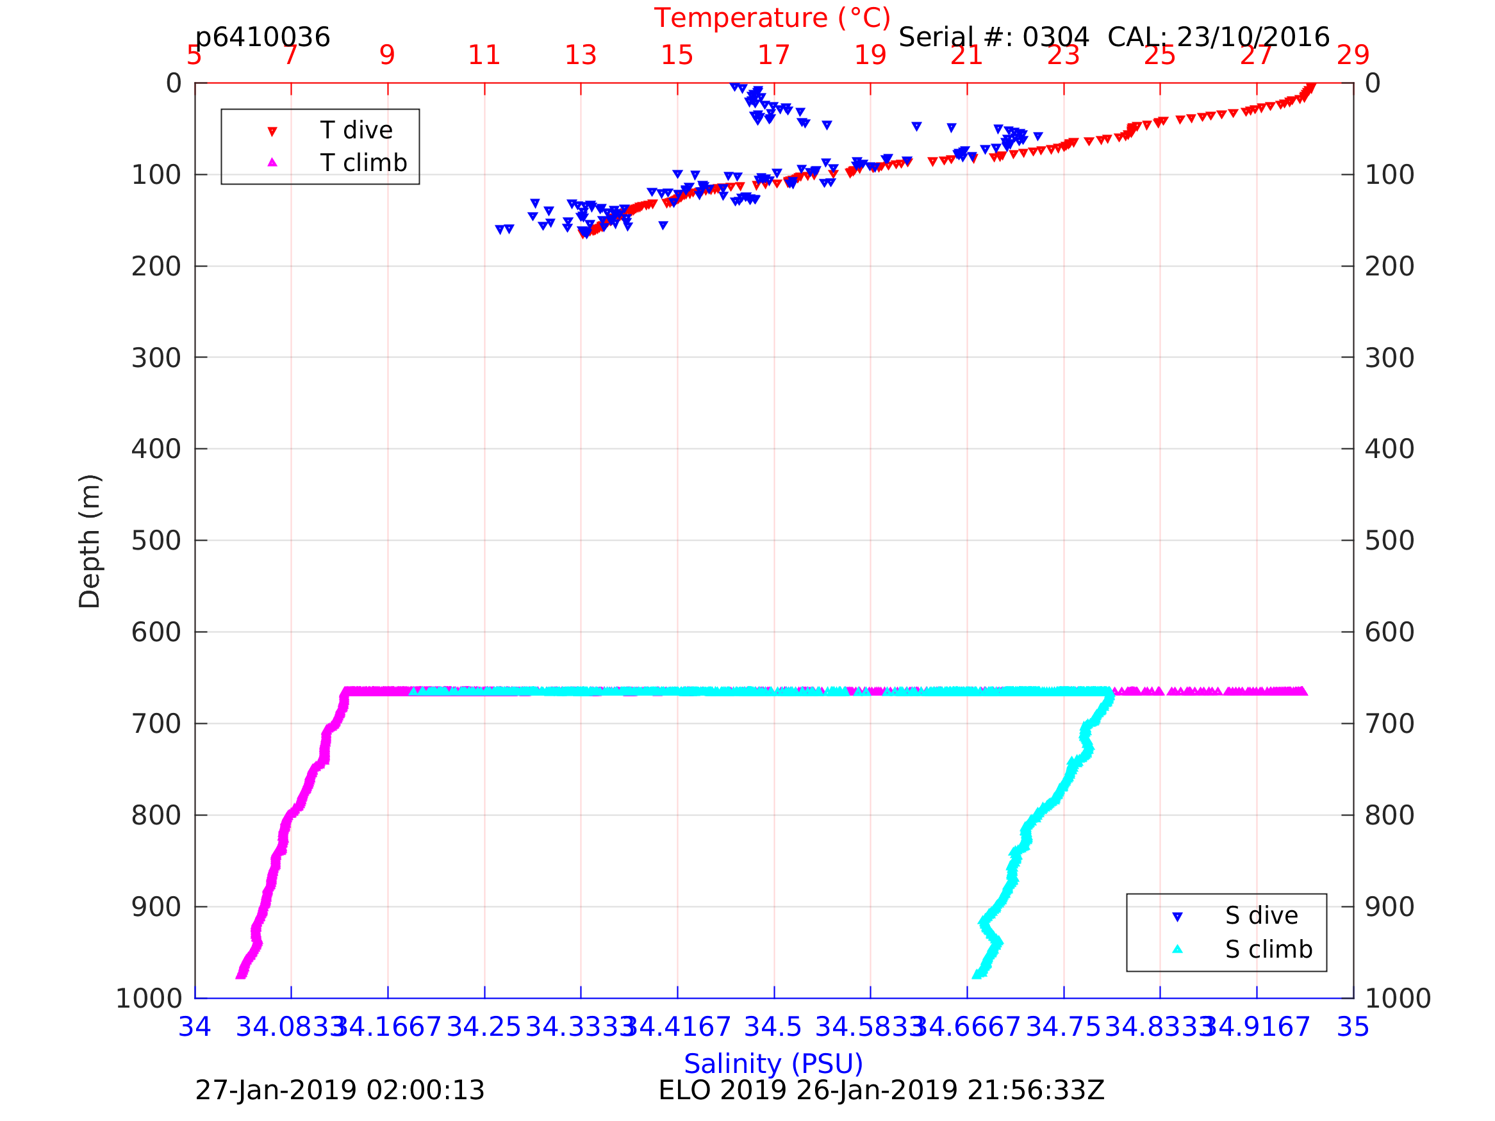Click the right depth tick label '400'
This screenshot has width=1495, height=1121.
click(x=1389, y=448)
